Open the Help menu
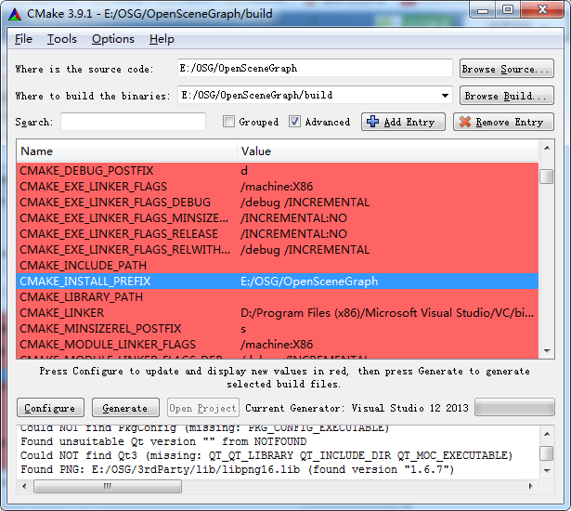 coord(162,39)
